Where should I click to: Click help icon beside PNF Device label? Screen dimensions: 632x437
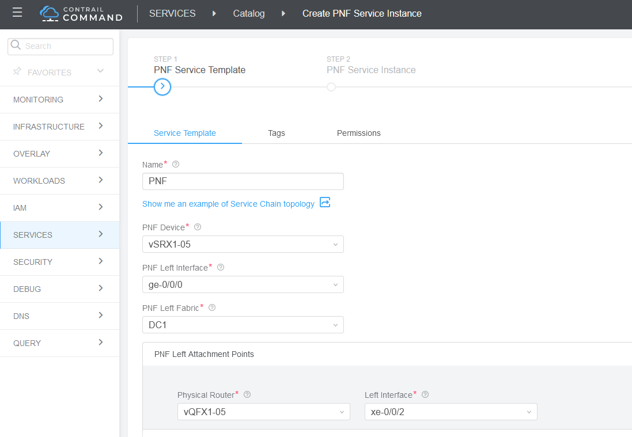(x=198, y=227)
